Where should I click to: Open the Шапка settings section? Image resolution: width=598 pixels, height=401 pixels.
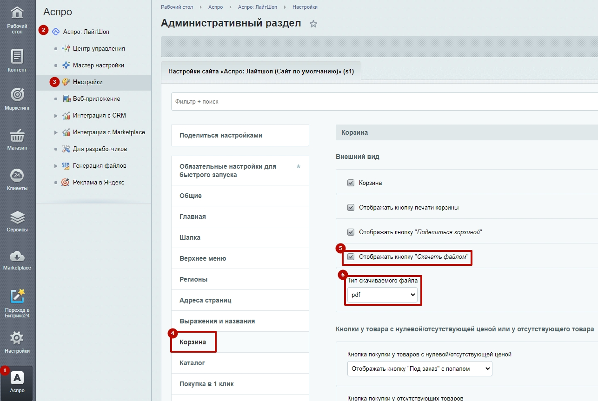pos(240,237)
